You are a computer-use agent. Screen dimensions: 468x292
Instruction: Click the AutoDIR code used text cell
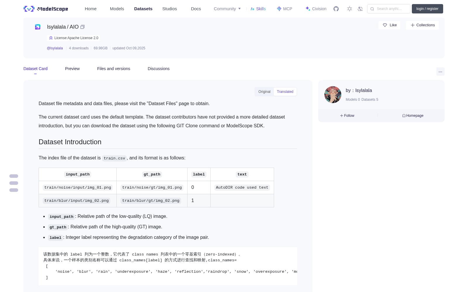[x=242, y=187]
